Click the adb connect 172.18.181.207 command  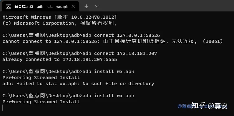tap(120, 53)
